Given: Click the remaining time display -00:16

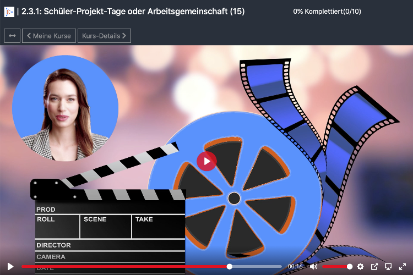Looking at the screenshot, I should 294,267.
